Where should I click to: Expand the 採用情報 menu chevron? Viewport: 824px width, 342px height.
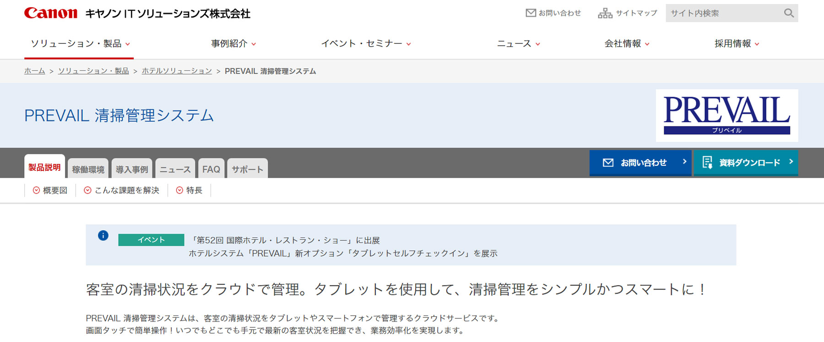pos(757,44)
